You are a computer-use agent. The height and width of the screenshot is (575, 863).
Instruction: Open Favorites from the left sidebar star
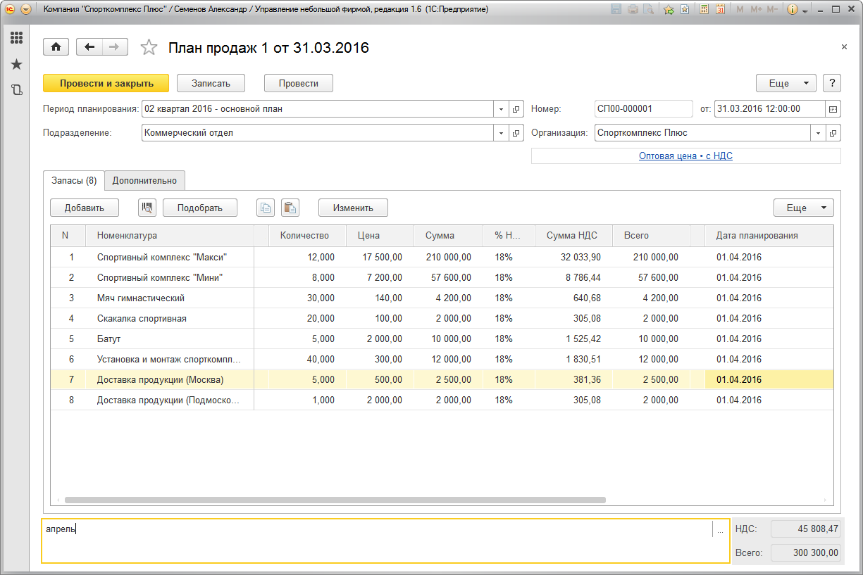[x=16, y=65]
